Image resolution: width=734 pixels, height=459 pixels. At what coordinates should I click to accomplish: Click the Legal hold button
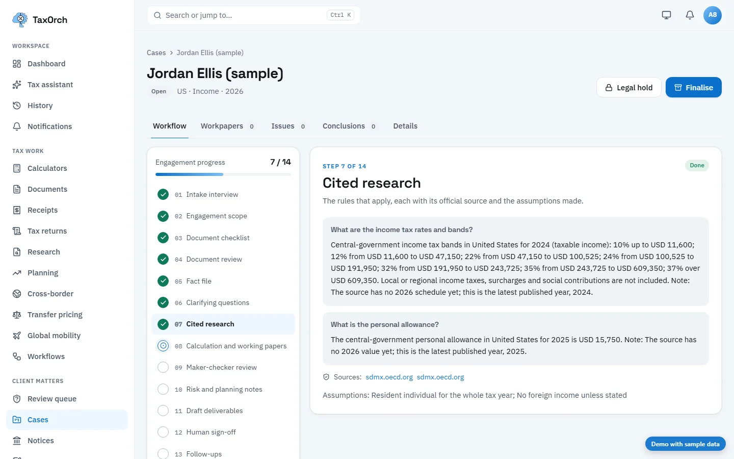tap(629, 87)
